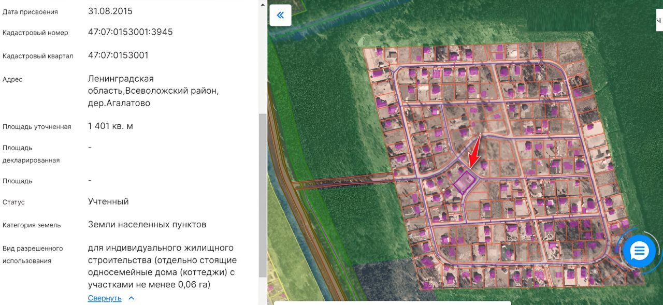Click the permitted use description text
The width and height of the screenshot is (663, 305).
(x=162, y=266)
